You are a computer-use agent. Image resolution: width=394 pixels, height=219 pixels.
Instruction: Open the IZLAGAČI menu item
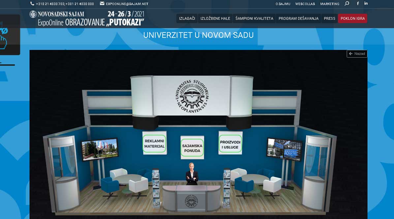coord(187,18)
